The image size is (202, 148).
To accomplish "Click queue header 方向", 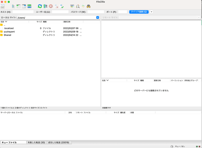I will [70, 112].
